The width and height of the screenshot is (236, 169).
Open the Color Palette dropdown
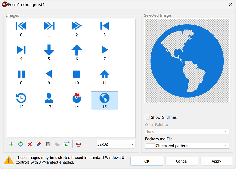tap(187, 131)
